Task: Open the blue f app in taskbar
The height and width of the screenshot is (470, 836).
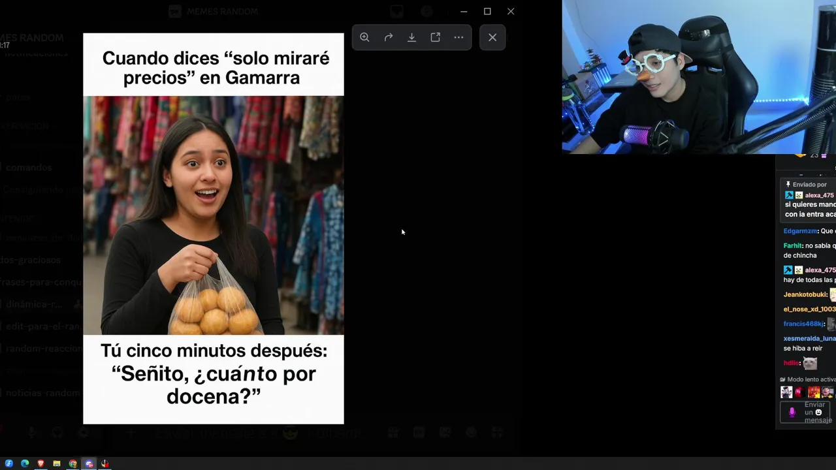Action: click(9, 463)
